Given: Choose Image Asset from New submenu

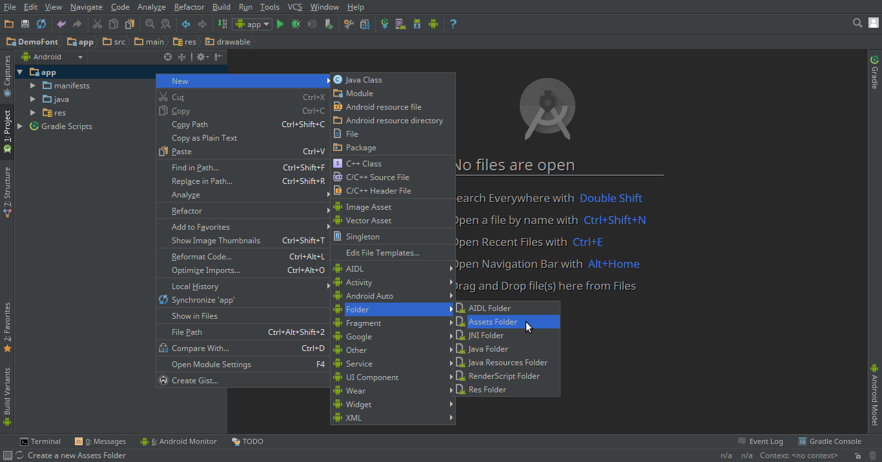Looking at the screenshot, I should click(x=393, y=207).
